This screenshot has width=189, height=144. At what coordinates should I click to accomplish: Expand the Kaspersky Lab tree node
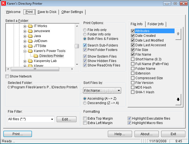pos(25,61)
